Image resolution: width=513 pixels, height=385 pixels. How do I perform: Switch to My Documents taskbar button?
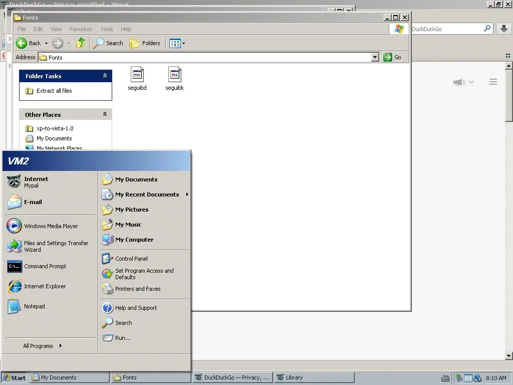coord(70,377)
